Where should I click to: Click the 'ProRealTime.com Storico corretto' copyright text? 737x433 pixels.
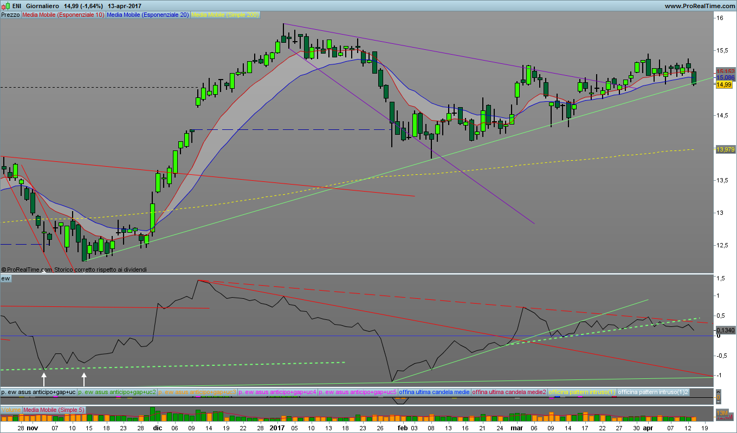74,269
